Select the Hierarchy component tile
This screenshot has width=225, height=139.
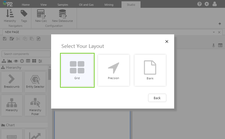point(12,105)
